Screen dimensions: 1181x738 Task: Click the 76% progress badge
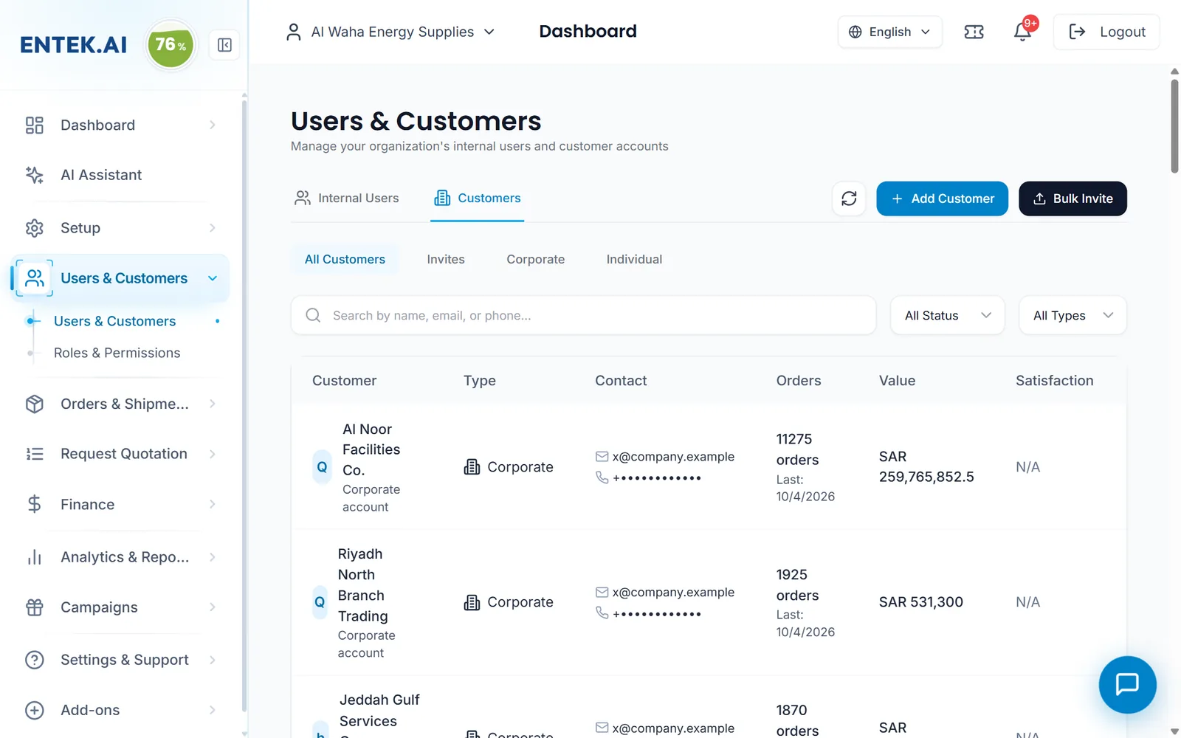tap(171, 45)
